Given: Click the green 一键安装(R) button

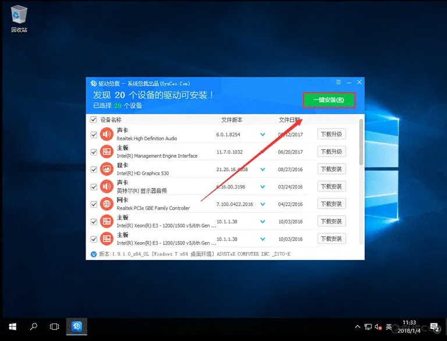Looking at the screenshot, I should (x=329, y=100).
